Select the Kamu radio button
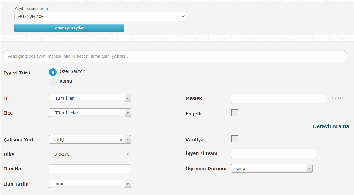This screenshot has height=195, width=354. pyautogui.click(x=53, y=81)
